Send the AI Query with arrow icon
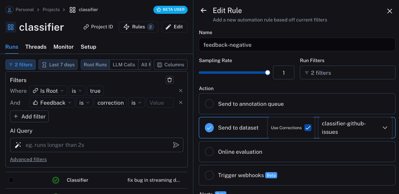The image size is (399, 194). pyautogui.click(x=176, y=145)
